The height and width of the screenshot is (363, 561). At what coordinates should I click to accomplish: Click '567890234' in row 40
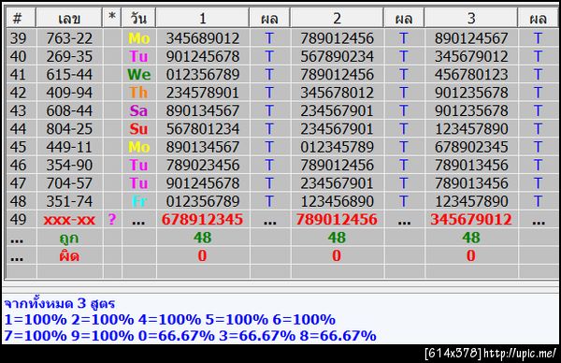[337, 56]
